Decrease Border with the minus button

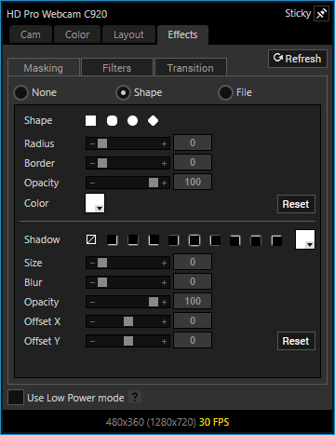[x=92, y=163]
